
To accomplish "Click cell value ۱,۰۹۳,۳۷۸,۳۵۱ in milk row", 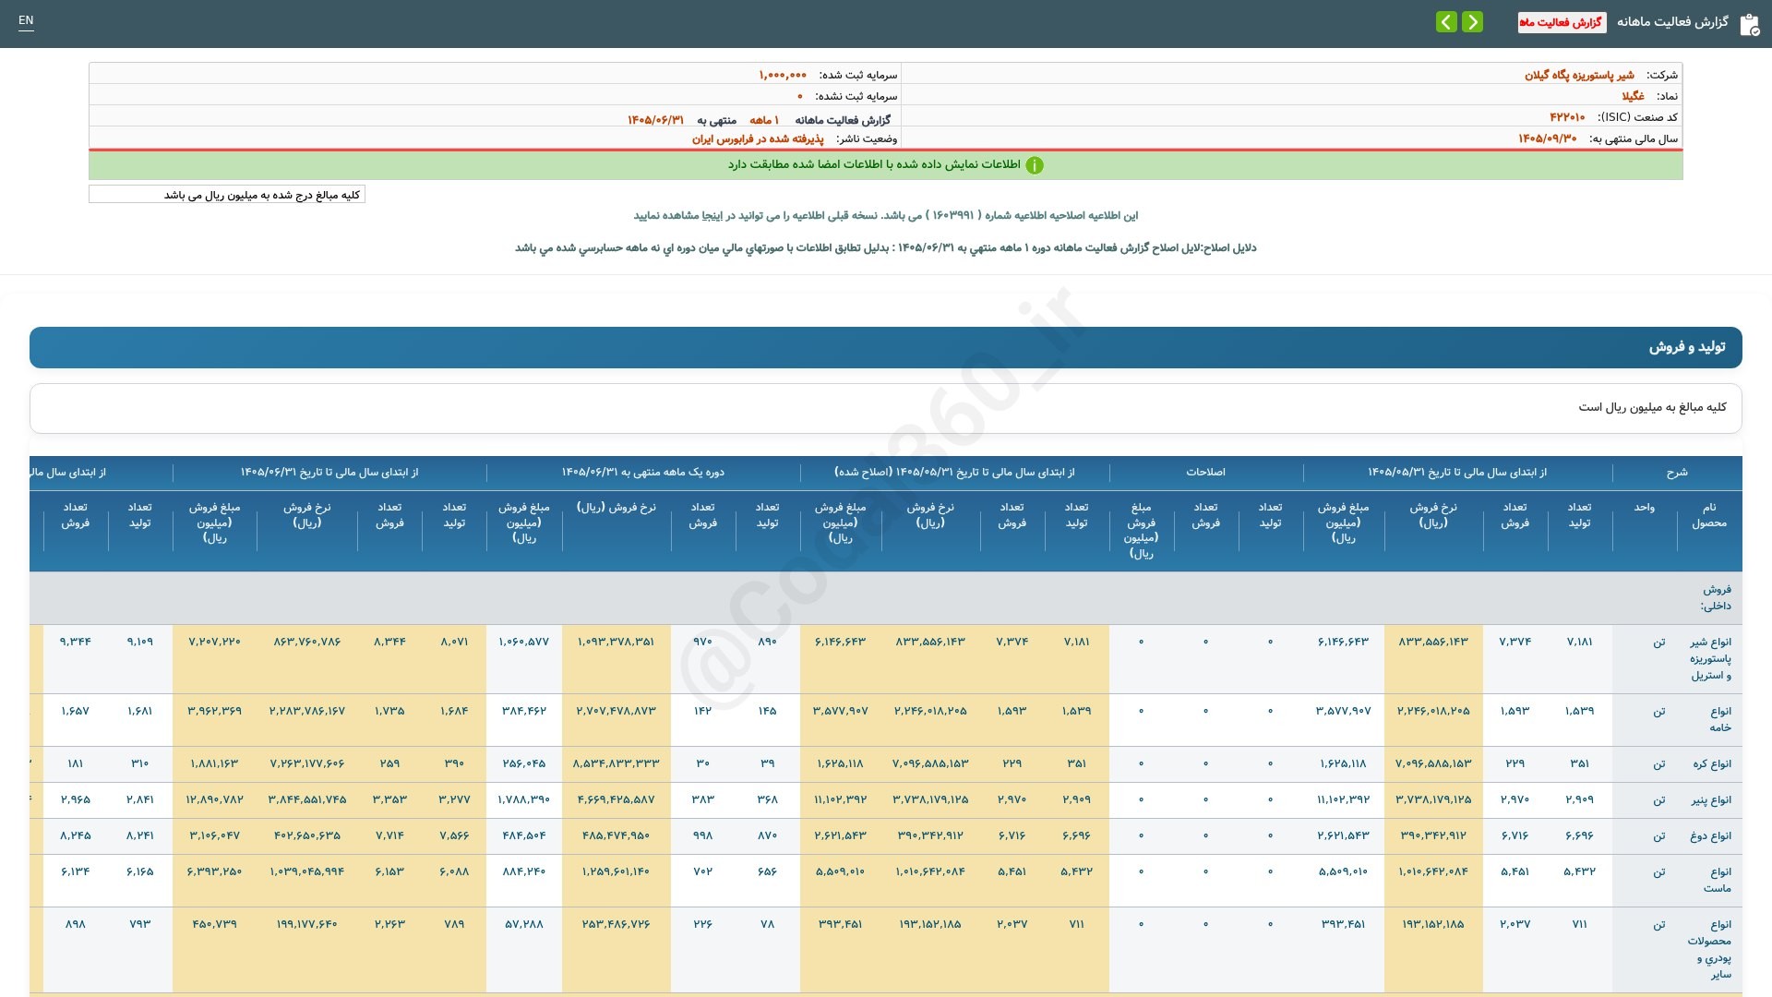I will click(x=616, y=642).
